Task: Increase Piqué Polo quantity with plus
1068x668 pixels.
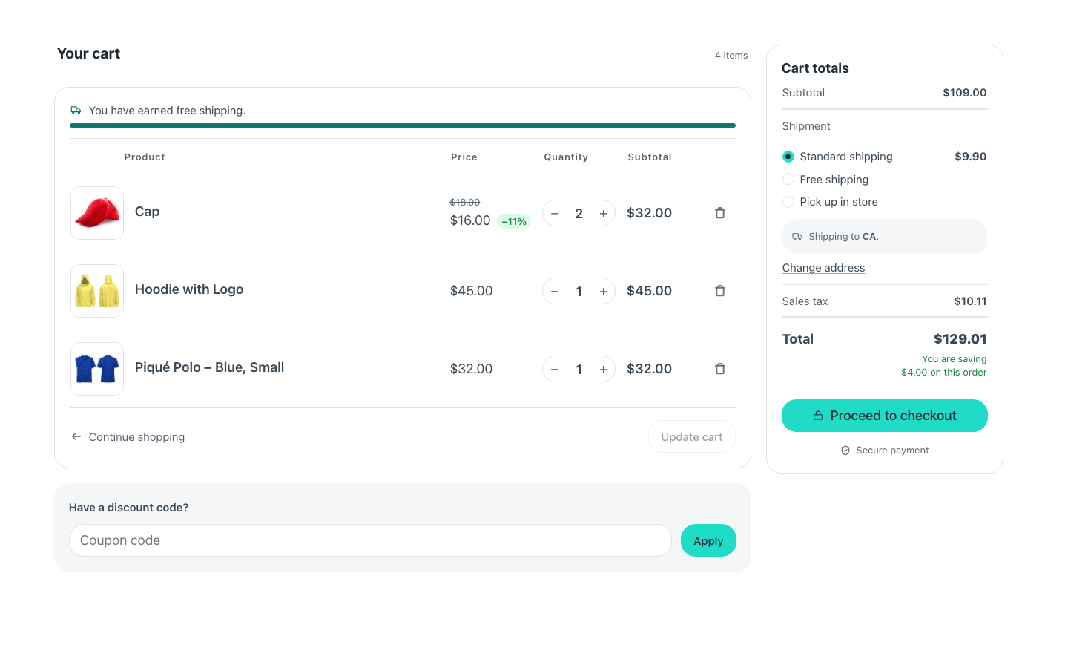Action: [603, 370]
